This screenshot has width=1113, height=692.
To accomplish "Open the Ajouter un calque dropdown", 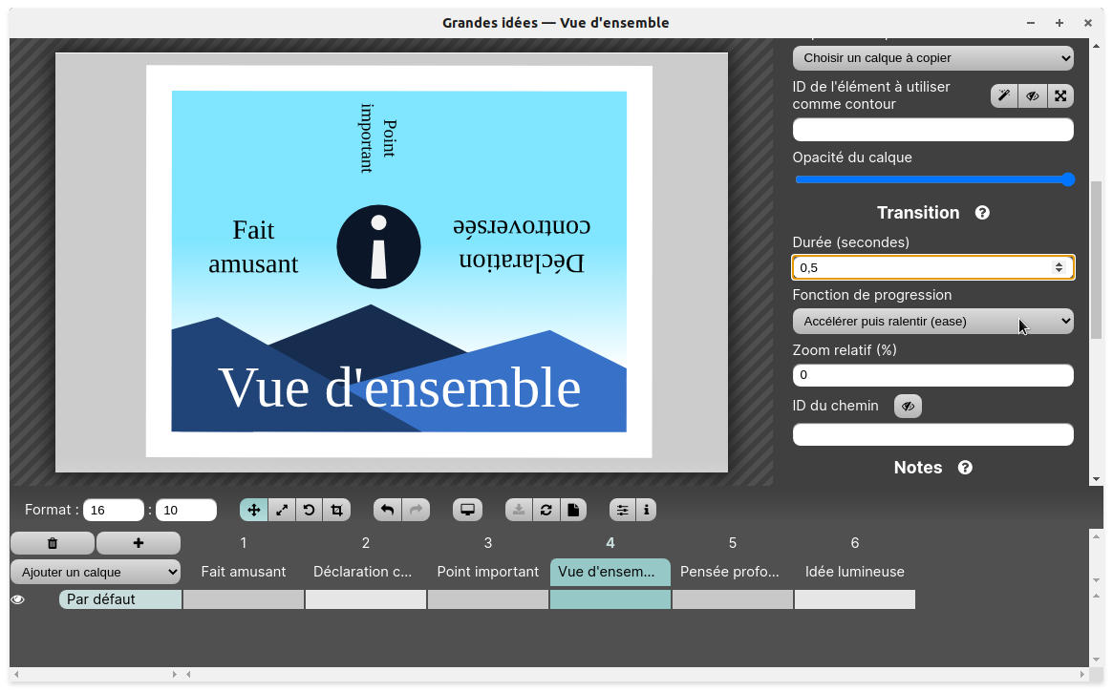I will point(96,572).
